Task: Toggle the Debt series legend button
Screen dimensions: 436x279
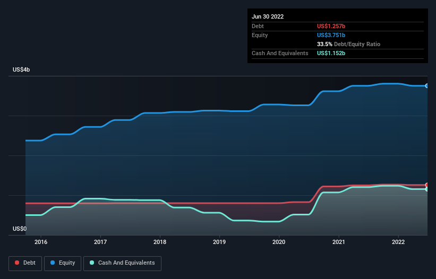Action: [25, 263]
